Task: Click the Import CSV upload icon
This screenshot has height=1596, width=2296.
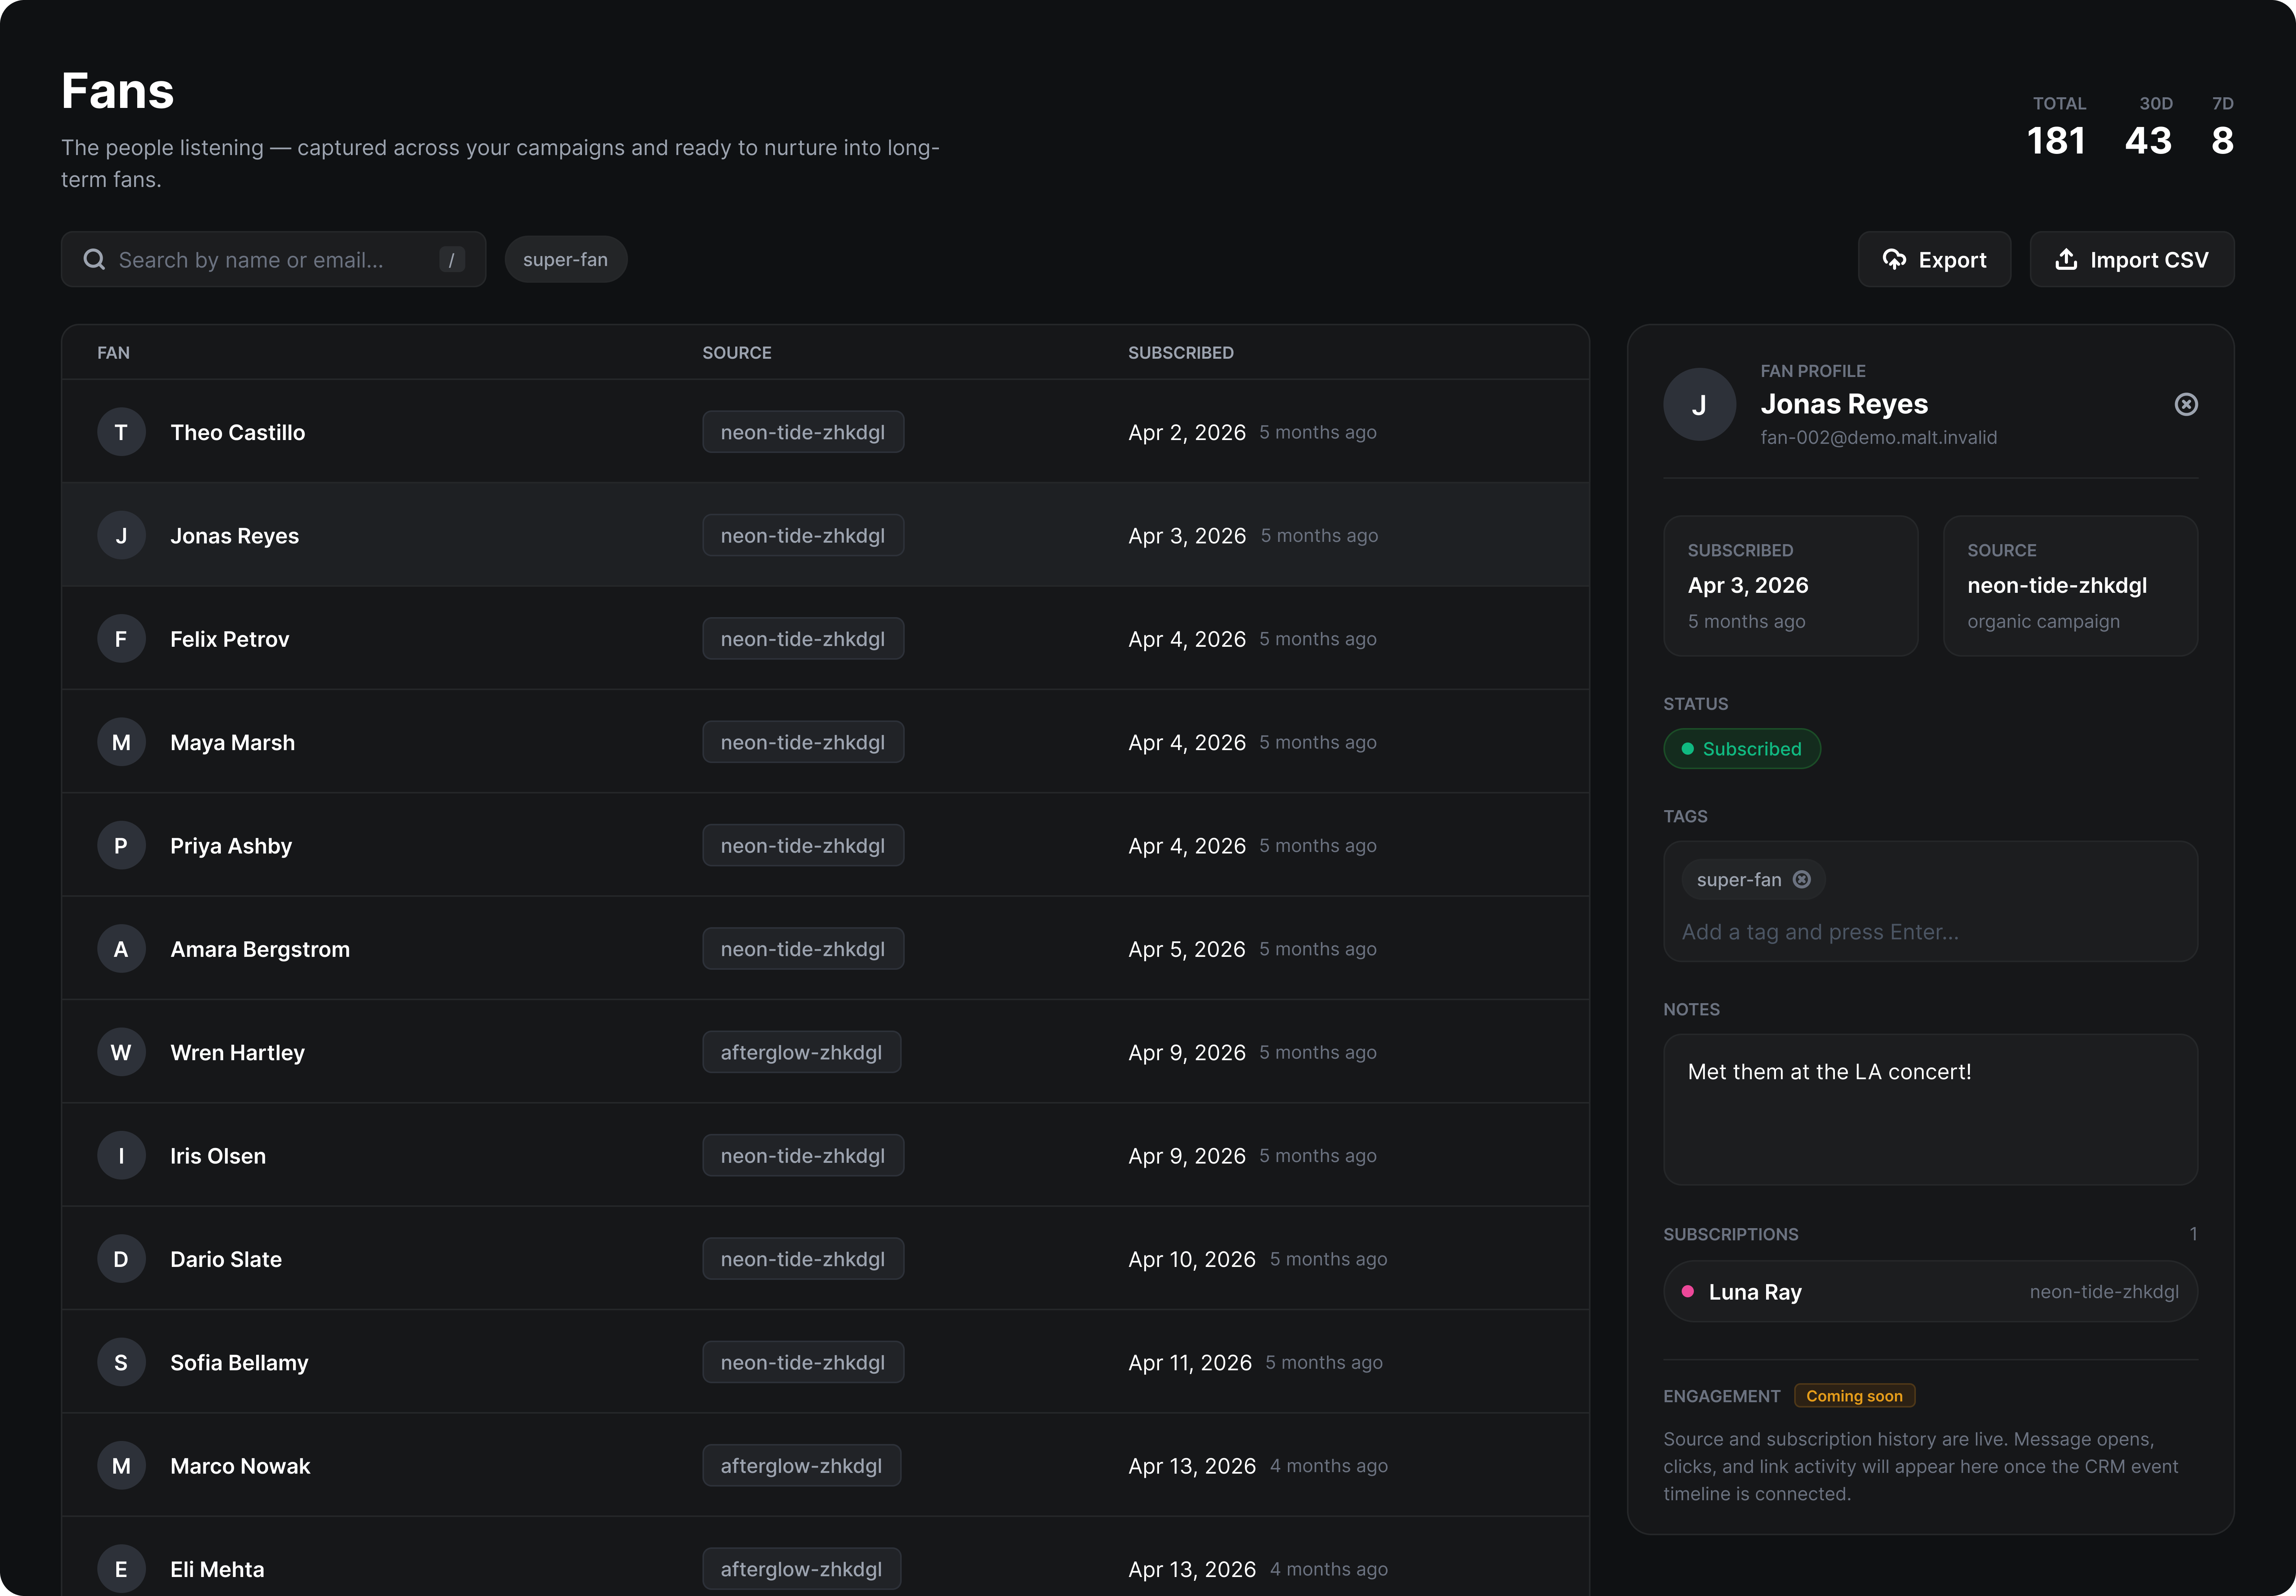Action: tap(2066, 260)
